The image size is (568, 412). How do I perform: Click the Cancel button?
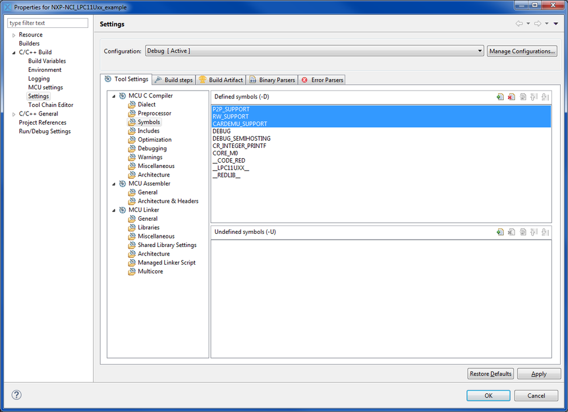pos(536,395)
